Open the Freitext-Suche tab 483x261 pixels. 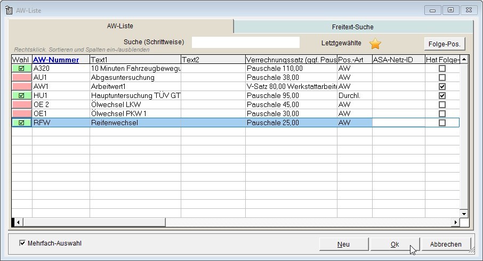point(353,27)
